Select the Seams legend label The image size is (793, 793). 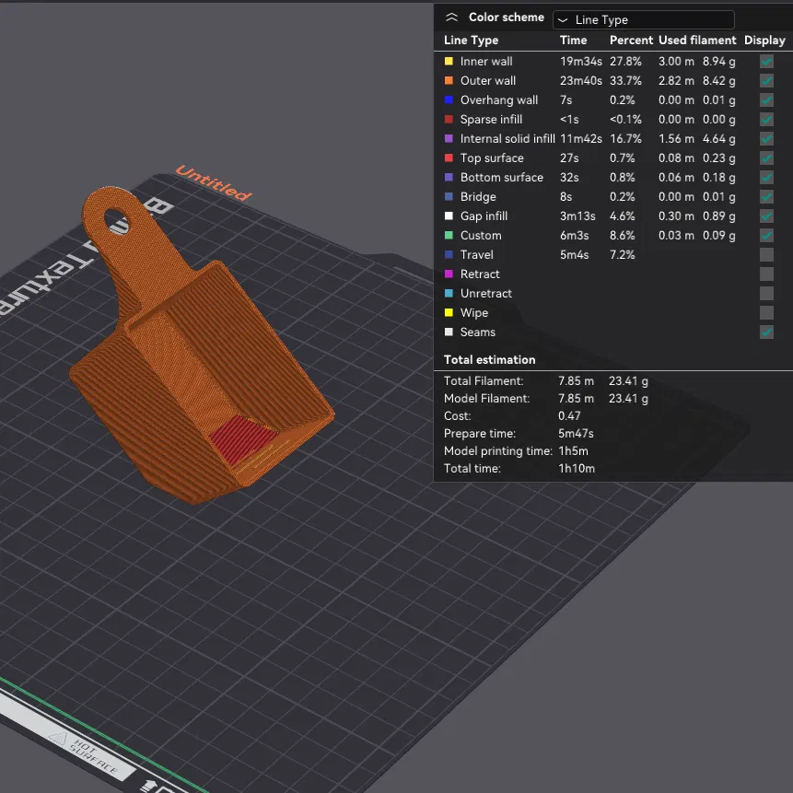[477, 332]
